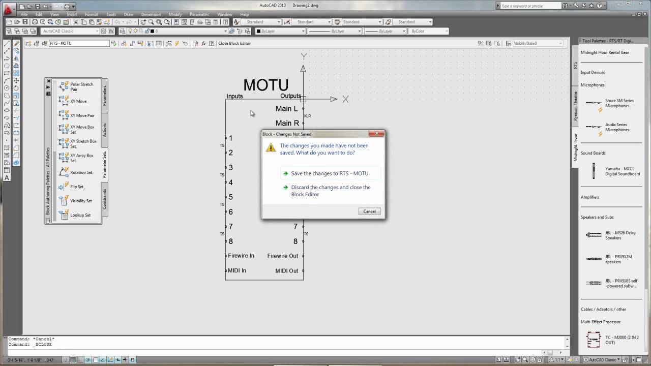Open the Ryerson Theatre palette tab

pyautogui.click(x=576, y=106)
